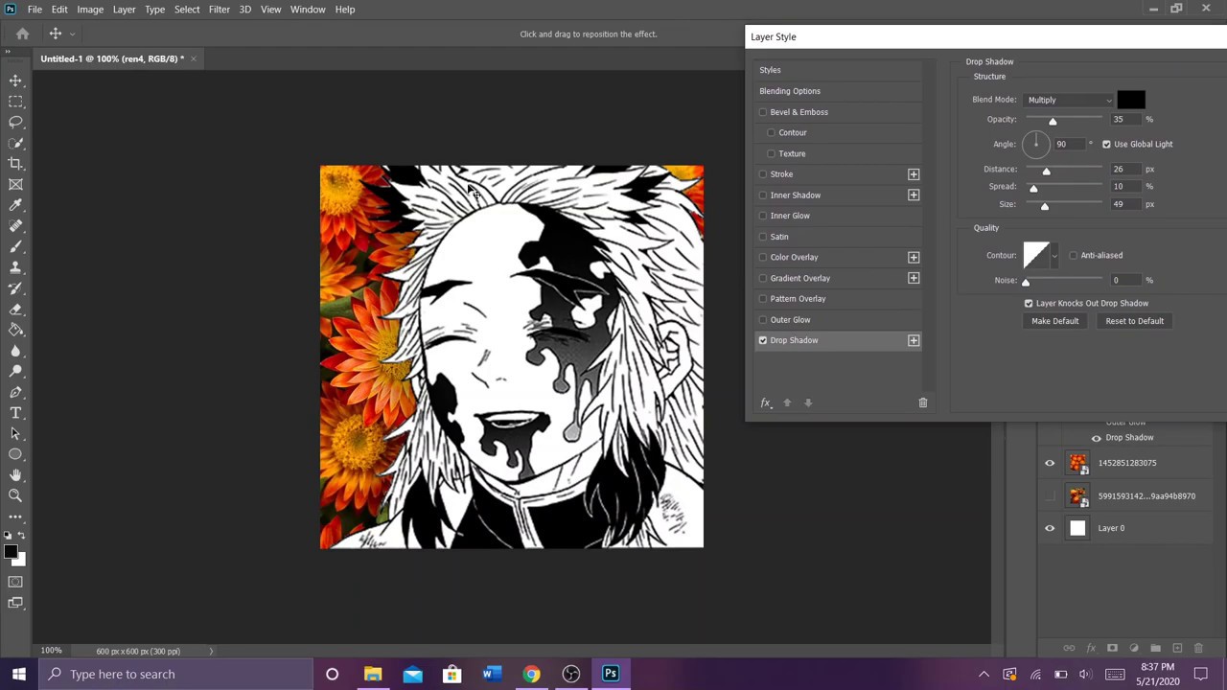Screen dimensions: 1227x690
Task: Select the History Brush tool
Action: click(15, 288)
